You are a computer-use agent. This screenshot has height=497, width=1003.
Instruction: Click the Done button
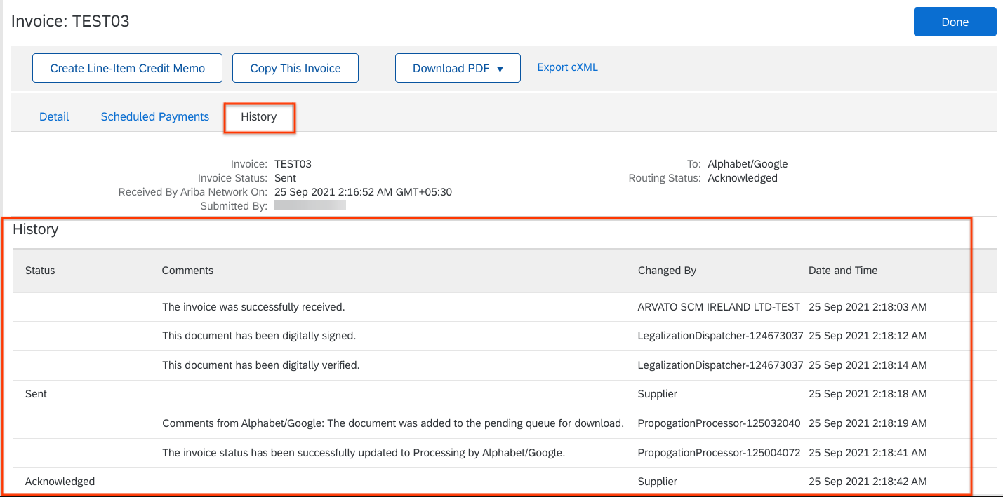pyautogui.click(x=955, y=22)
